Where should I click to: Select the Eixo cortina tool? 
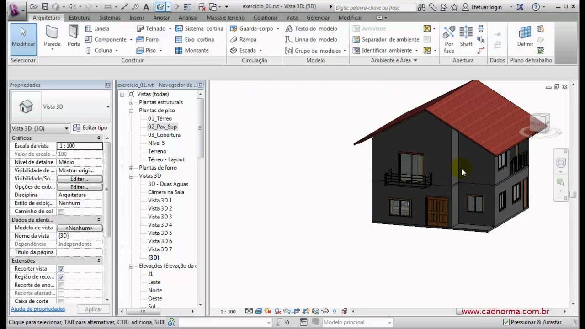tap(195, 39)
